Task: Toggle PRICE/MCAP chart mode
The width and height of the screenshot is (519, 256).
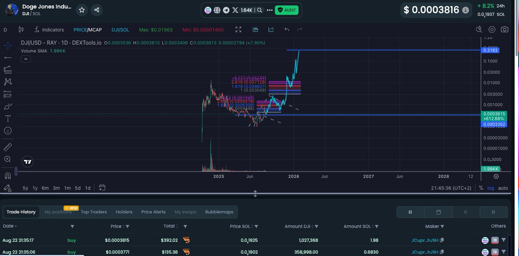Action: pos(87,29)
